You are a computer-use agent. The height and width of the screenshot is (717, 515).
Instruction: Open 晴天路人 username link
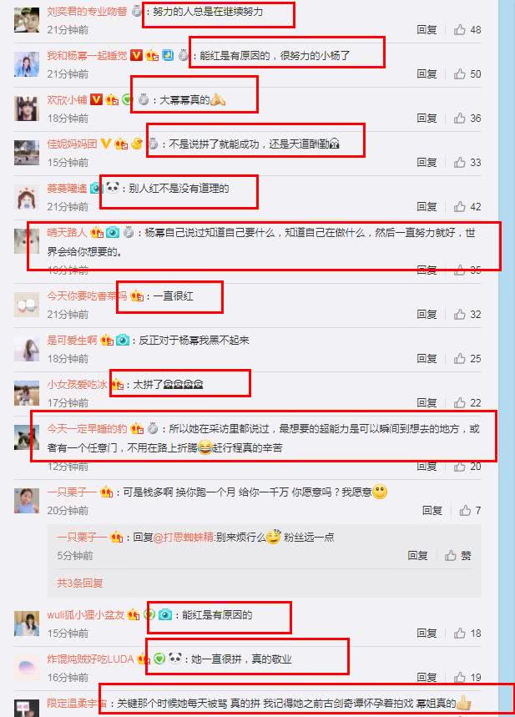[67, 232]
